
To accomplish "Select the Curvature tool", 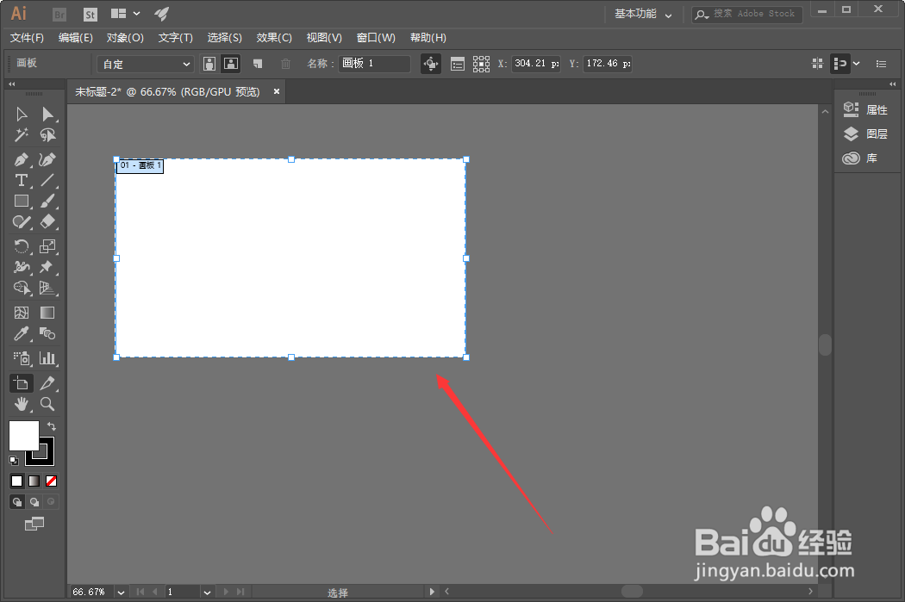I will [47, 159].
